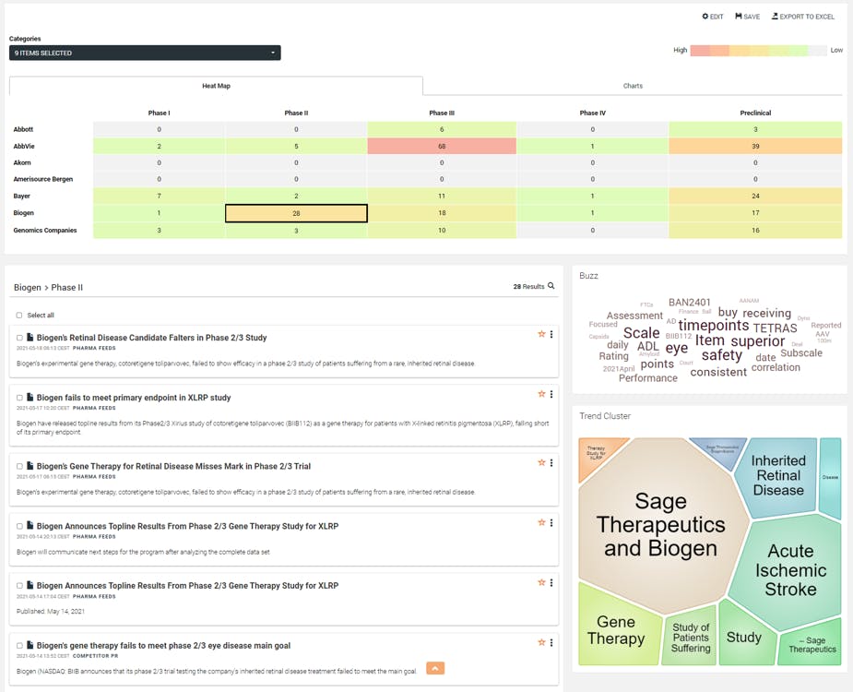The image size is (853, 692).
Task: Open 'Gene Therapy for Retinal Disease Misses Mark' title
Action: [173, 466]
